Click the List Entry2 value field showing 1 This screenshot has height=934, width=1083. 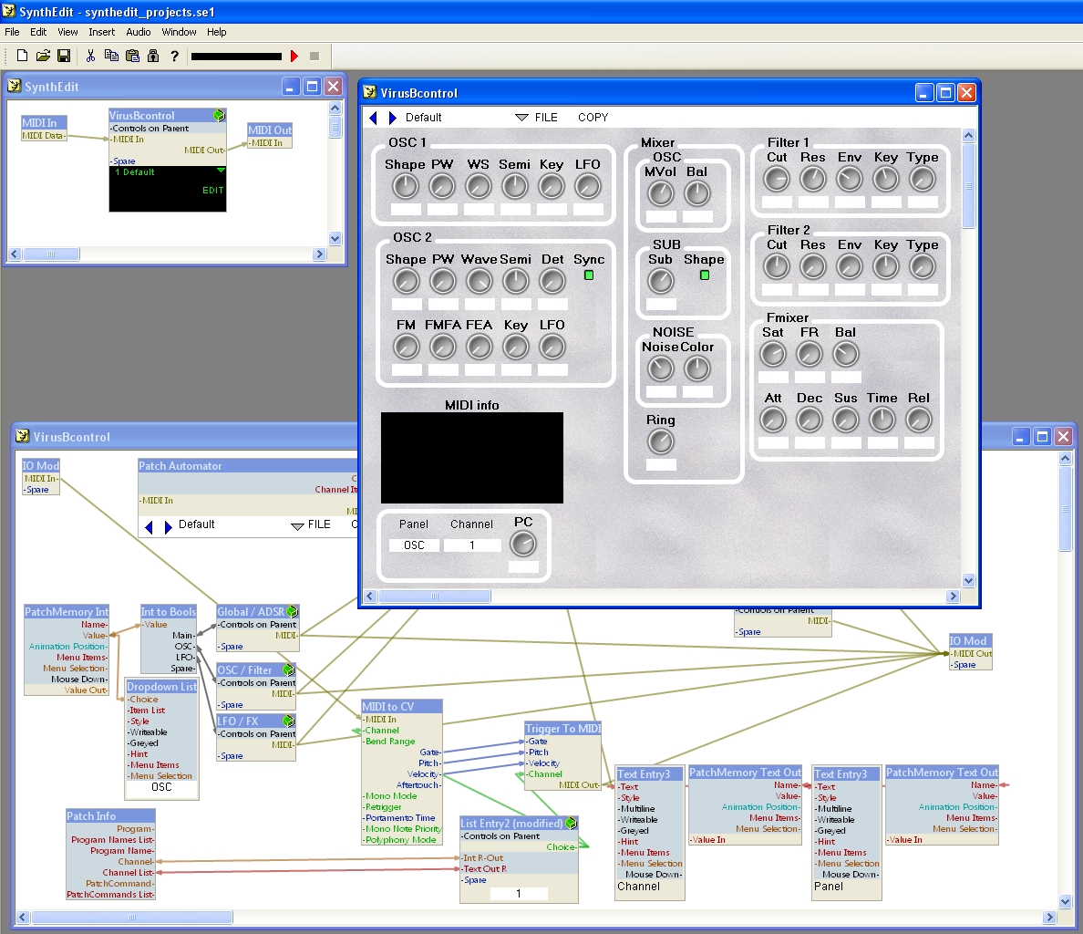[519, 893]
